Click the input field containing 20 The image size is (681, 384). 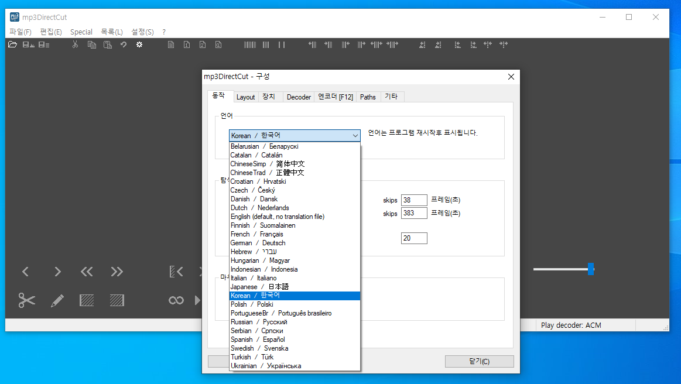coord(414,238)
